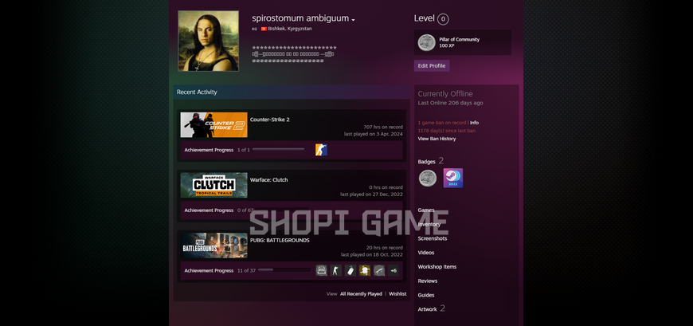This screenshot has height=326, width=693.
Task: Open View Ban History link
Action: pyautogui.click(x=437, y=139)
